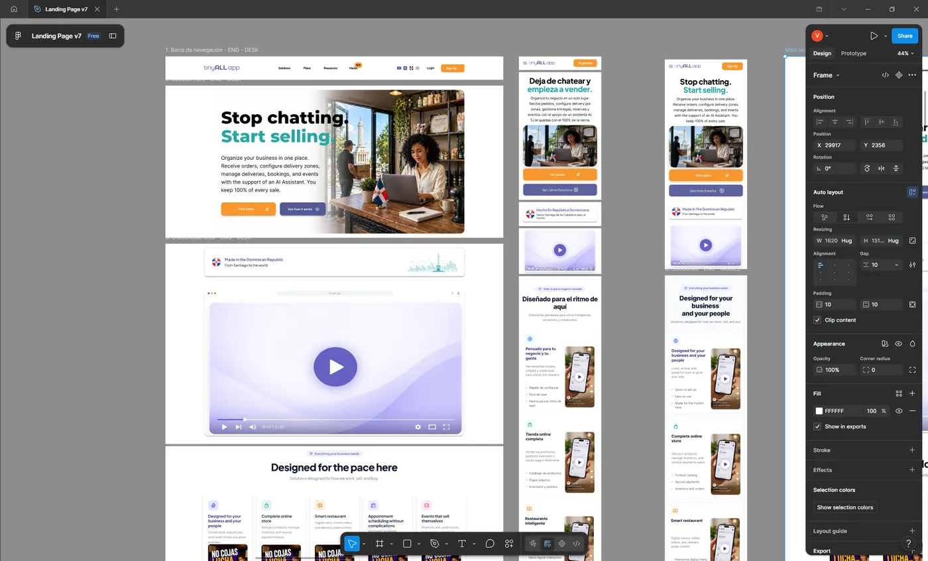928x561 pixels.
Task: Open the 44% zoom dropdown
Action: [x=905, y=53]
